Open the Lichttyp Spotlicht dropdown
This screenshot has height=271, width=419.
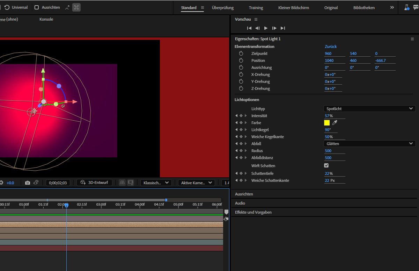[x=369, y=109]
